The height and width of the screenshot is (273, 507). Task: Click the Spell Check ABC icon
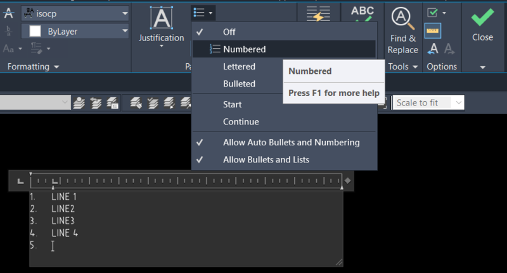(362, 13)
